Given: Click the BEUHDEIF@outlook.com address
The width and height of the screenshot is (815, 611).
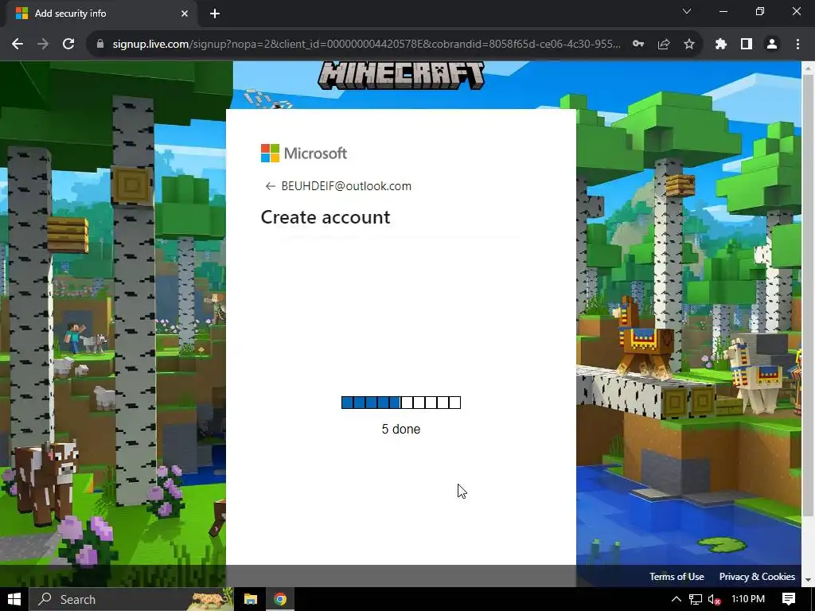Looking at the screenshot, I should coord(346,186).
